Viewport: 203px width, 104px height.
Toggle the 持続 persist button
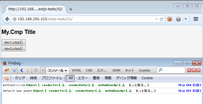click(x=33, y=78)
